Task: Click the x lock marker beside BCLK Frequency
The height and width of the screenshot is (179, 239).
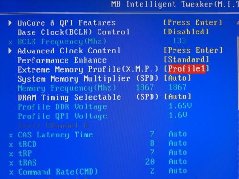Action: click(x=11, y=42)
